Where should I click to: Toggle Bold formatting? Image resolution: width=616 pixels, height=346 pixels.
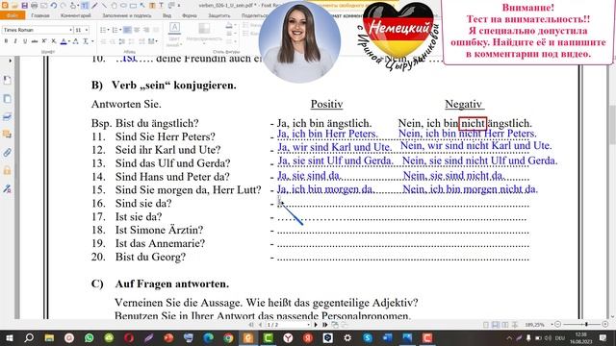6,41
